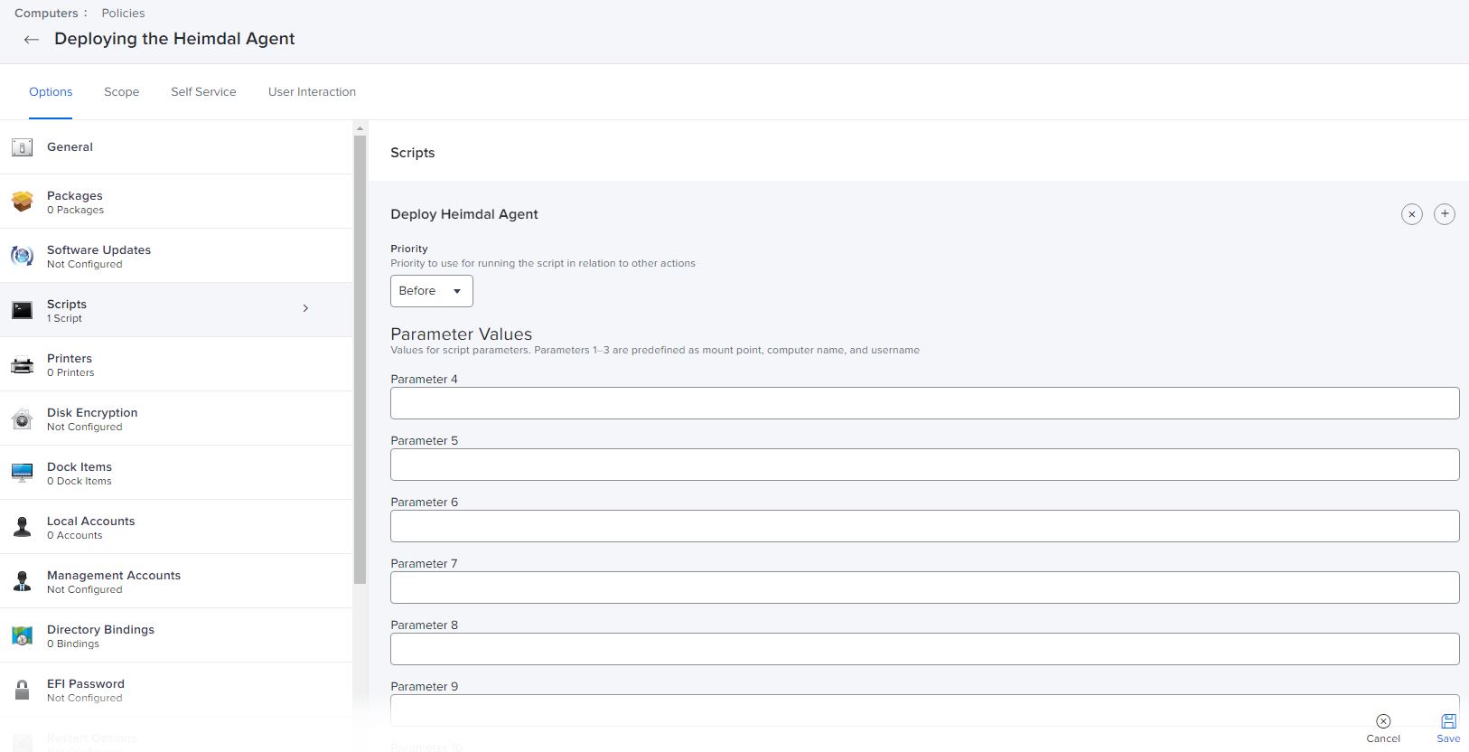Image resolution: width=1469 pixels, height=752 pixels.
Task: Open the Self Service tab
Action: click(x=203, y=92)
